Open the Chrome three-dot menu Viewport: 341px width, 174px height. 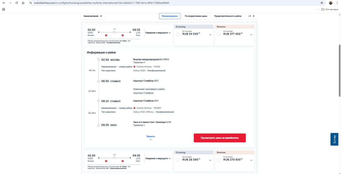(337, 3)
